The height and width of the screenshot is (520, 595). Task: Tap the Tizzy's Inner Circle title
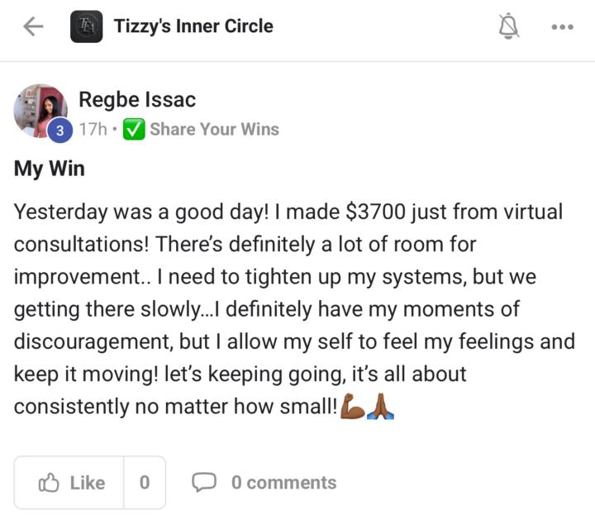[x=193, y=26]
